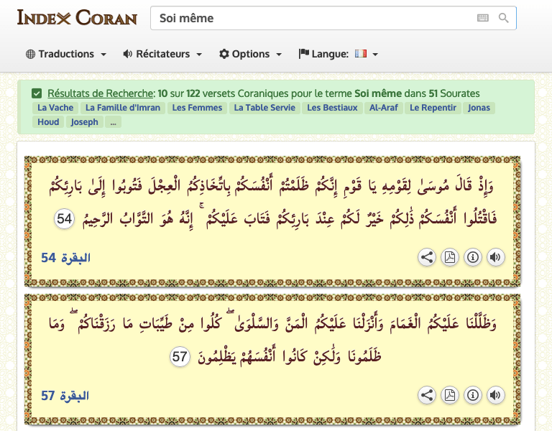Screen dimensions: 552x431
Task: Click into the search field containing Soi même
Action: click(309, 18)
